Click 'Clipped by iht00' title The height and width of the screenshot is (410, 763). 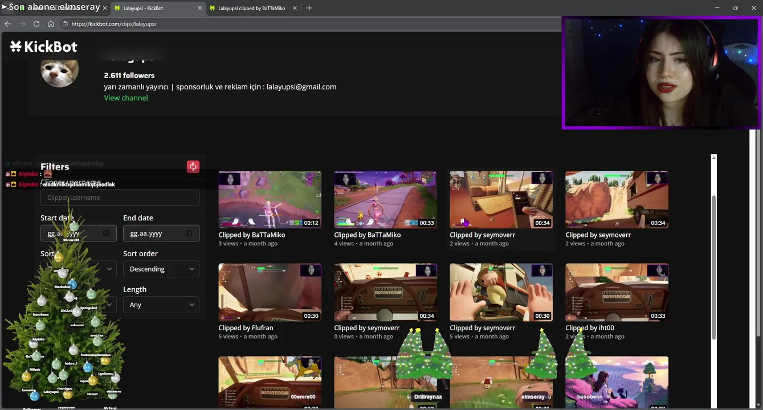590,328
